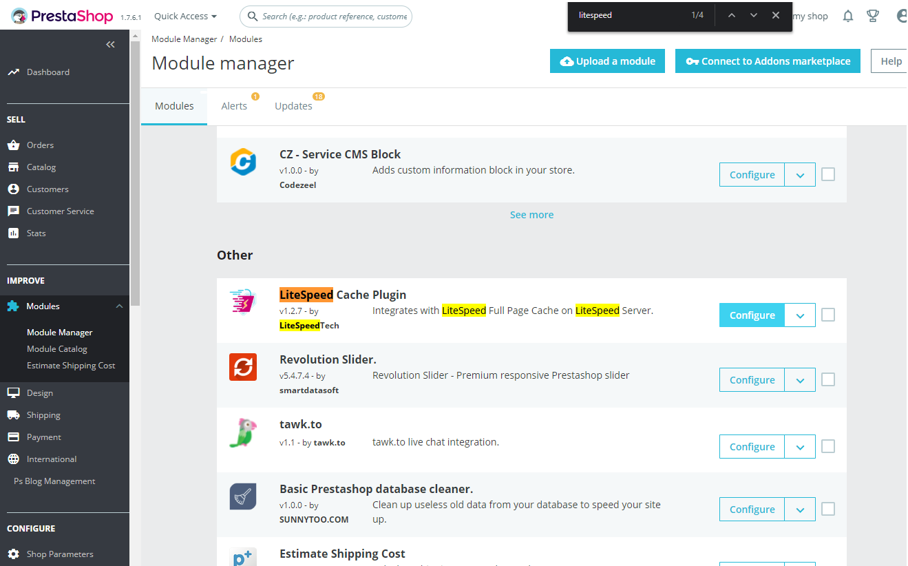Open Module Manager submenu item
The image size is (908, 566).
coord(59,332)
